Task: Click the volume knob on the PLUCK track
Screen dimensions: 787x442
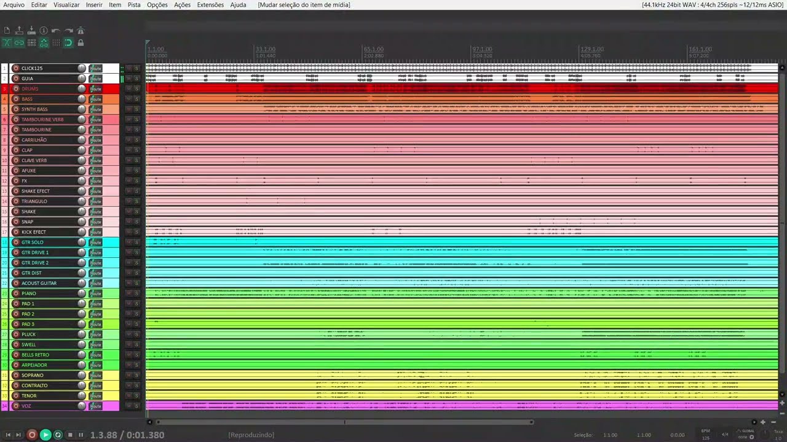Action: [82, 335]
